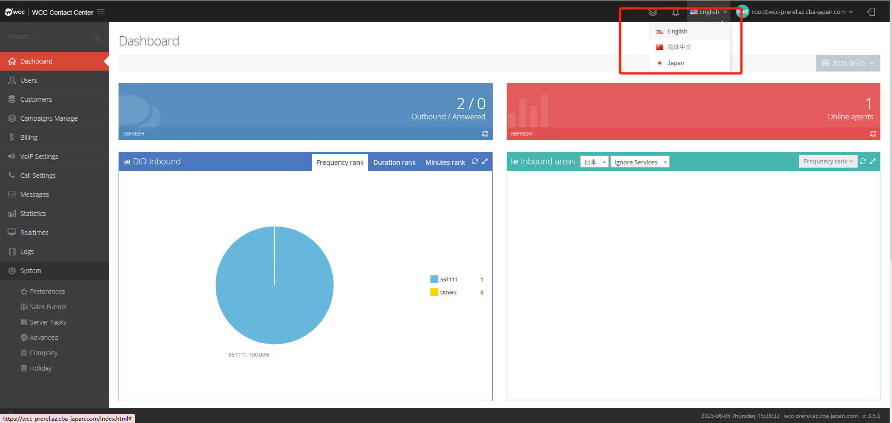
Task: Expand the DID Inbound panel fullscreen
Action: click(x=485, y=162)
